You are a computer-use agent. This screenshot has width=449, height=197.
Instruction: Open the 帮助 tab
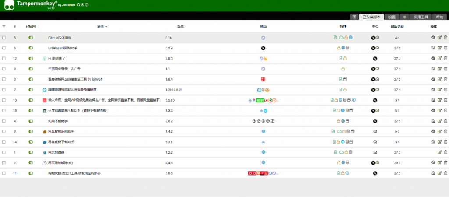coord(439,17)
